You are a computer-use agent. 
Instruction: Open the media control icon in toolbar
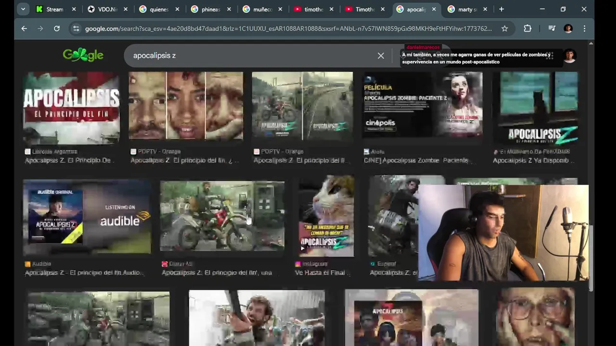552,28
